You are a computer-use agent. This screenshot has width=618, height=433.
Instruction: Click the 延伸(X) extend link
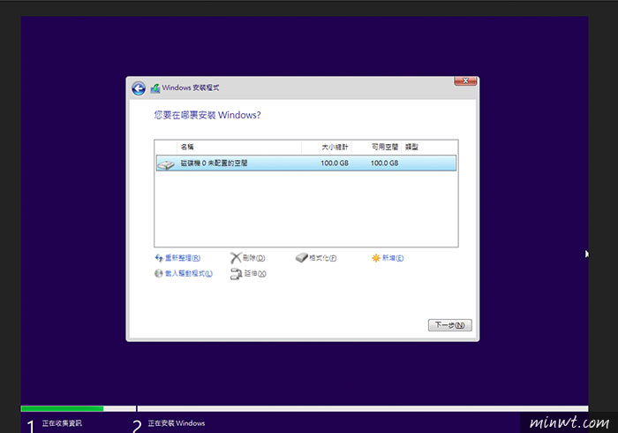[x=255, y=273]
